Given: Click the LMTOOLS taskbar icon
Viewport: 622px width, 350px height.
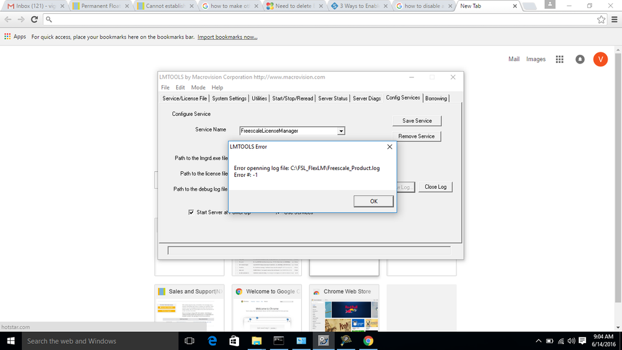Looking at the screenshot, I should (323, 341).
